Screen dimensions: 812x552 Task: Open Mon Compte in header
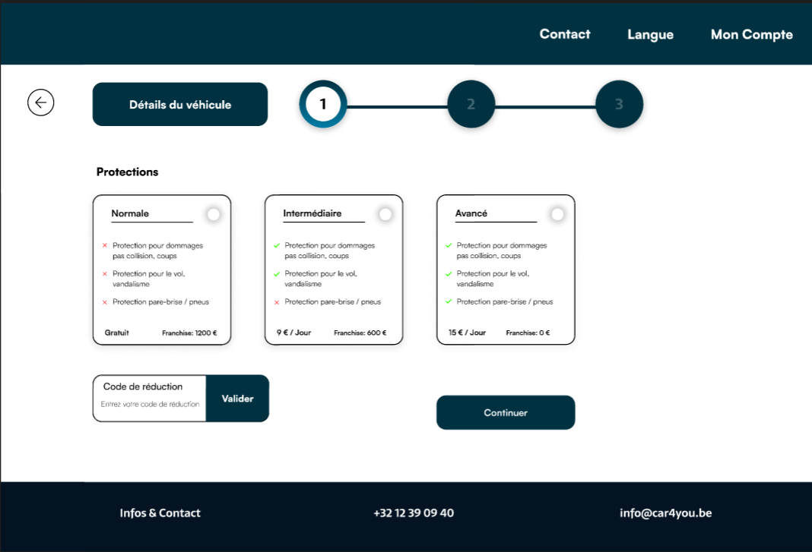(751, 34)
